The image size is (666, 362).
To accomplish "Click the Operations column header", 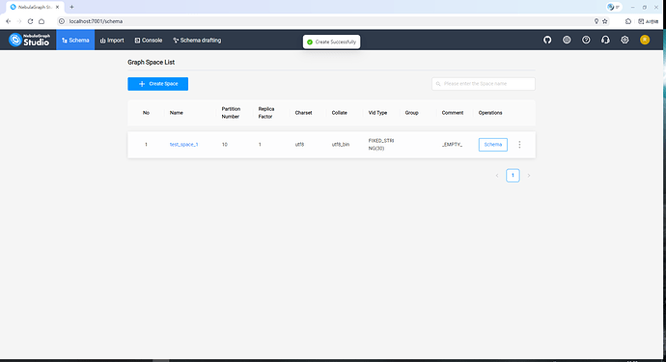I will click(x=490, y=113).
